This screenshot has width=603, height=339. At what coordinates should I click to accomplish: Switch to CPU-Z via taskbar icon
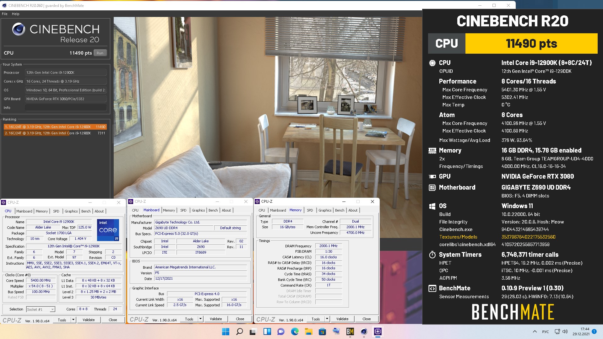click(x=378, y=331)
